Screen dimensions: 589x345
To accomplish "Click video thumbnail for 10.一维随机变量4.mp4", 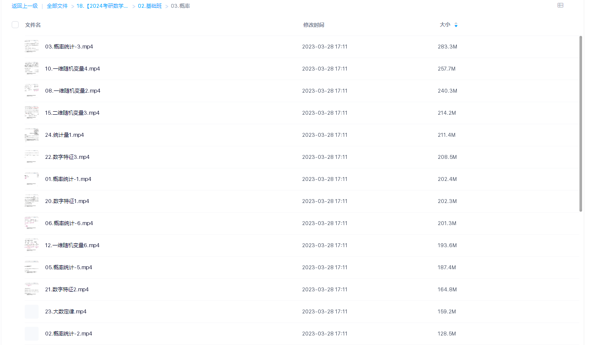I will pyautogui.click(x=32, y=69).
